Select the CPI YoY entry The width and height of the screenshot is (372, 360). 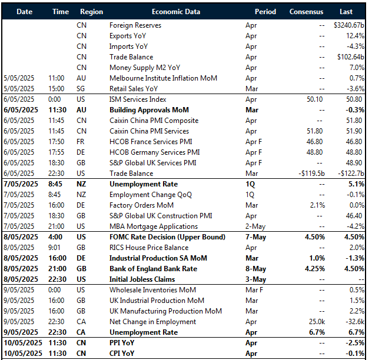pyautogui.click(x=122, y=354)
